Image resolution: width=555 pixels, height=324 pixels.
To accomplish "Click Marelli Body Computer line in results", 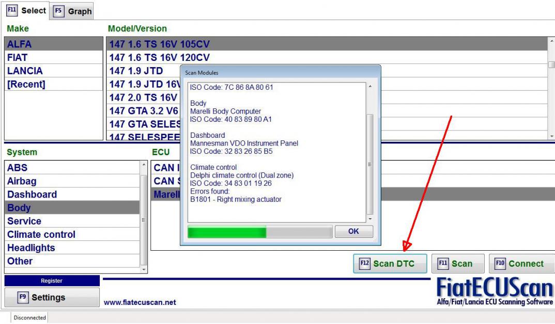I will 225,111.
